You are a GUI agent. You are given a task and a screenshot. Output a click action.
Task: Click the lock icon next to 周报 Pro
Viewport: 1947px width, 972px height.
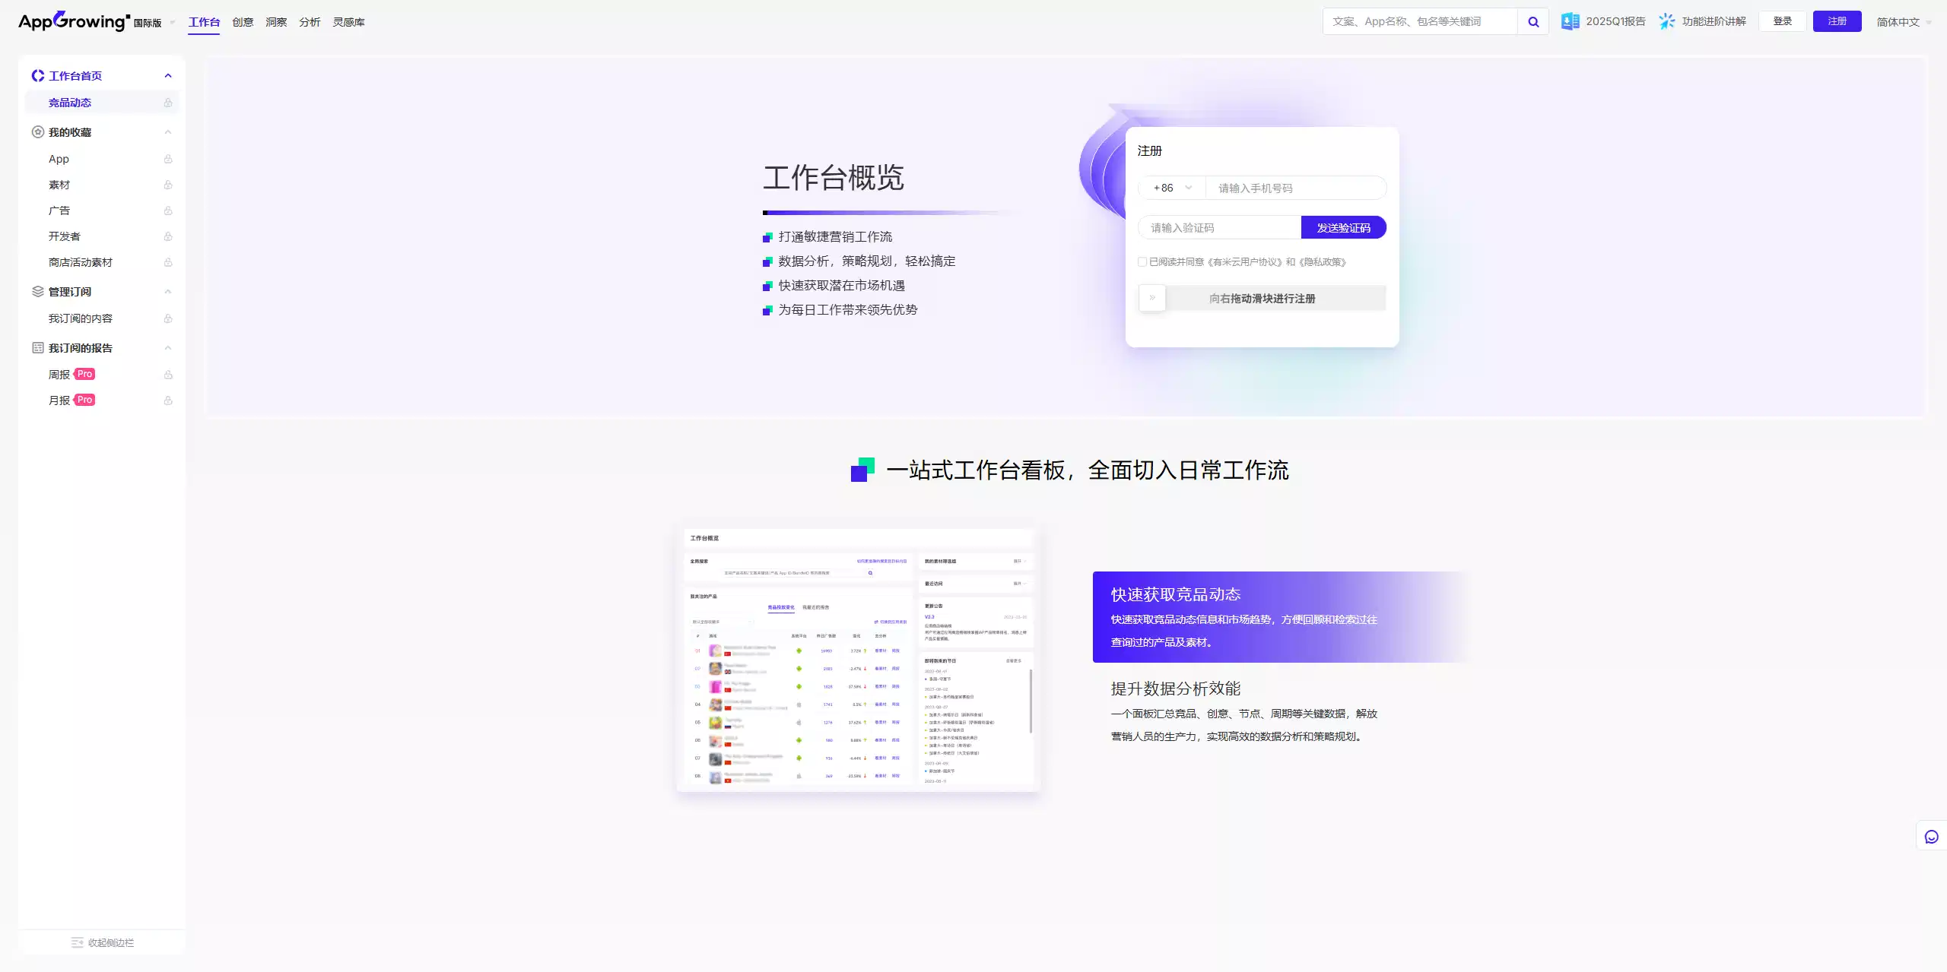pos(168,374)
